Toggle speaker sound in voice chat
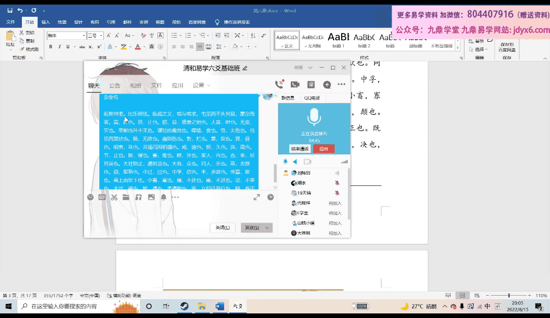 (295, 162)
